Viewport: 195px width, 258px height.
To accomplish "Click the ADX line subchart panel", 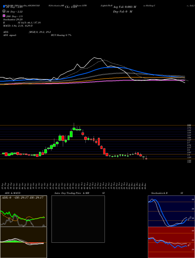I will tap(23, 211).
